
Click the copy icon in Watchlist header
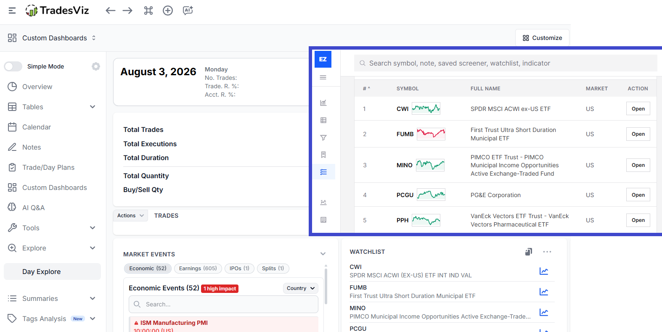pos(529,252)
